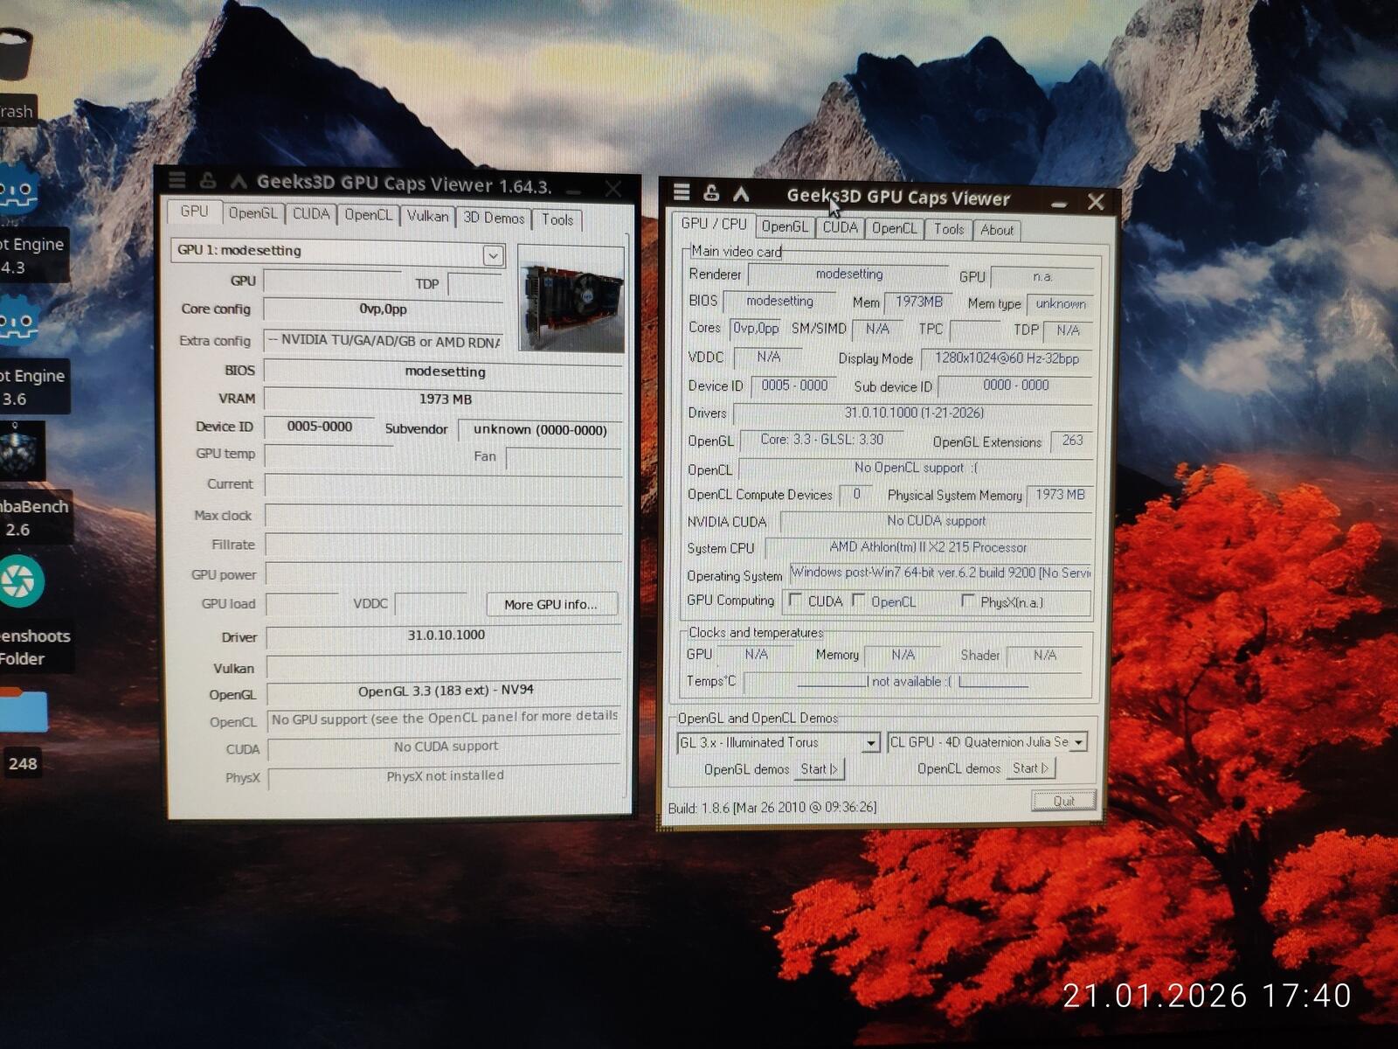The image size is (1398, 1049).
Task: Switch to the OpenGL tab in the 1.64.3 window
Action: pos(253,213)
